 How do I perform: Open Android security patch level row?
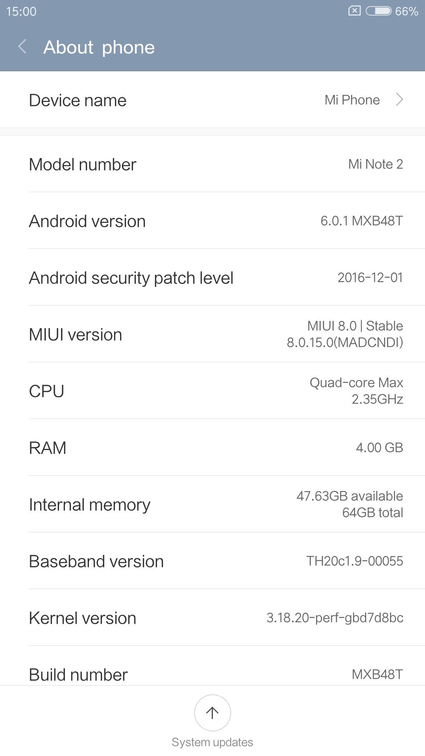[213, 278]
